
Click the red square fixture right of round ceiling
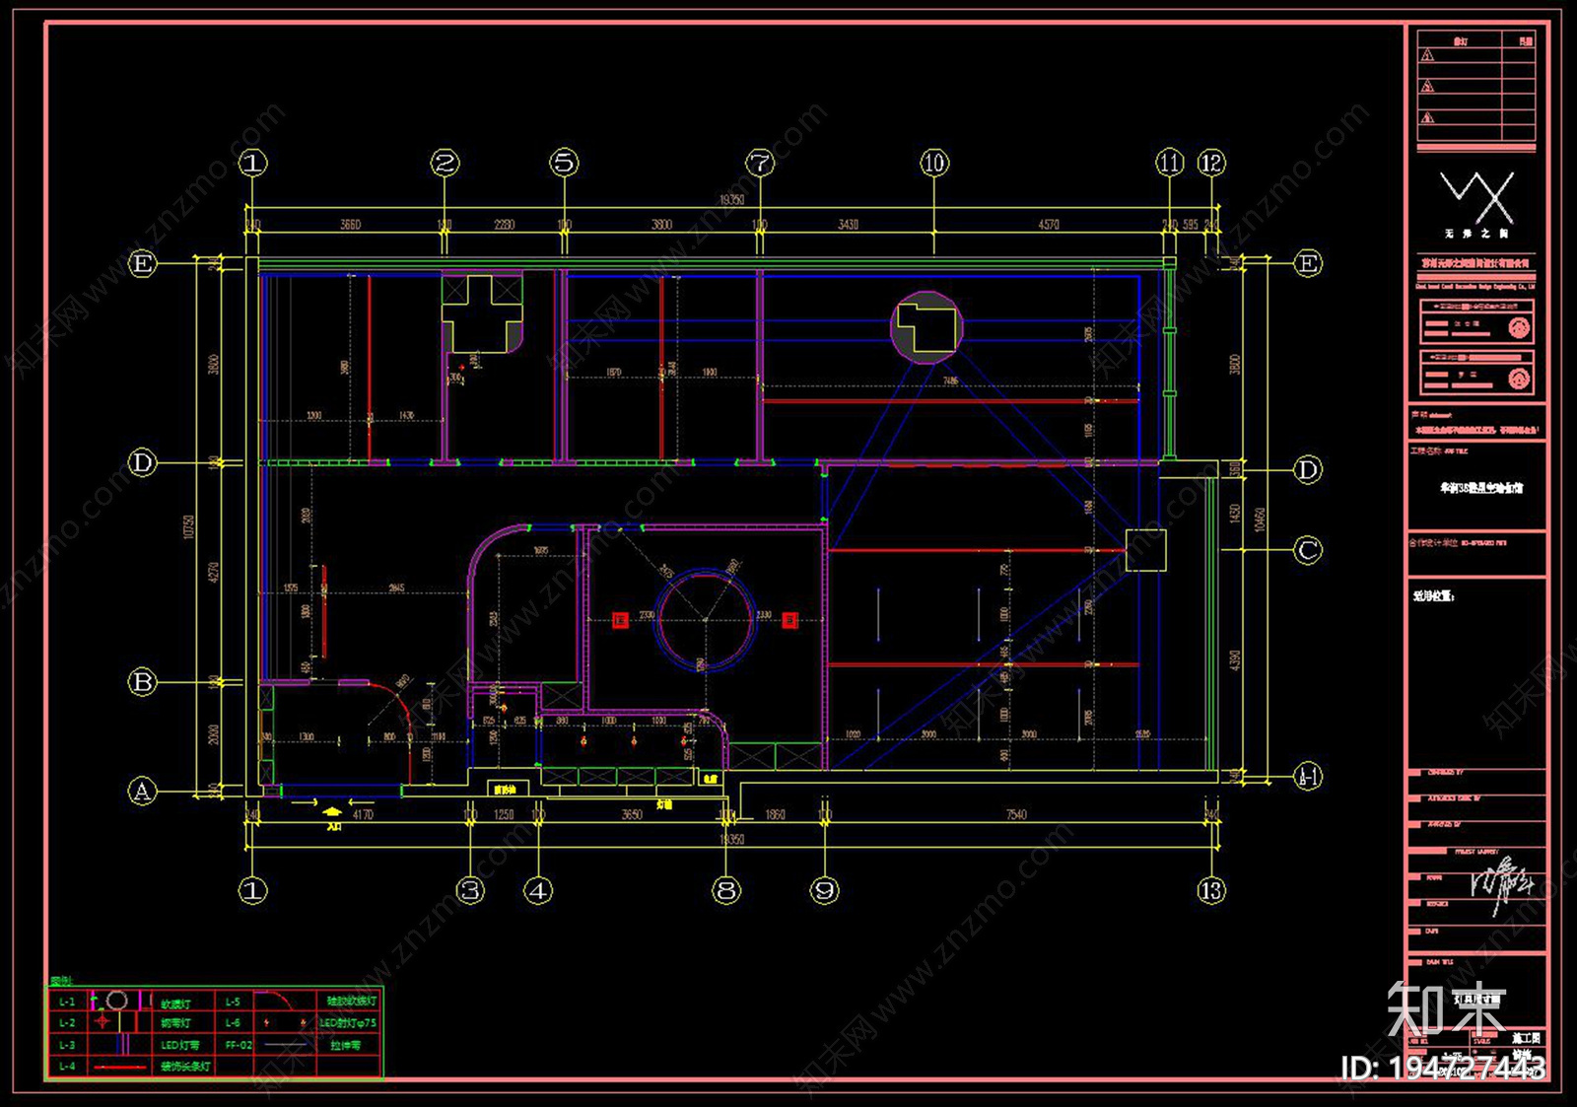(789, 620)
